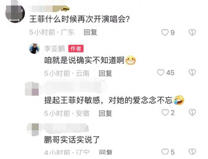Like the 鹏哥实话实说了 comment

(x=165, y=152)
